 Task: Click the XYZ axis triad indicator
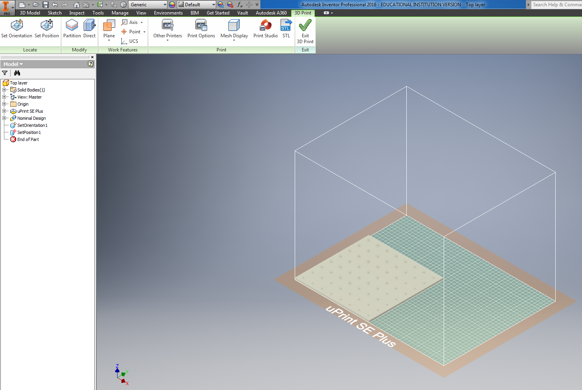click(122, 374)
